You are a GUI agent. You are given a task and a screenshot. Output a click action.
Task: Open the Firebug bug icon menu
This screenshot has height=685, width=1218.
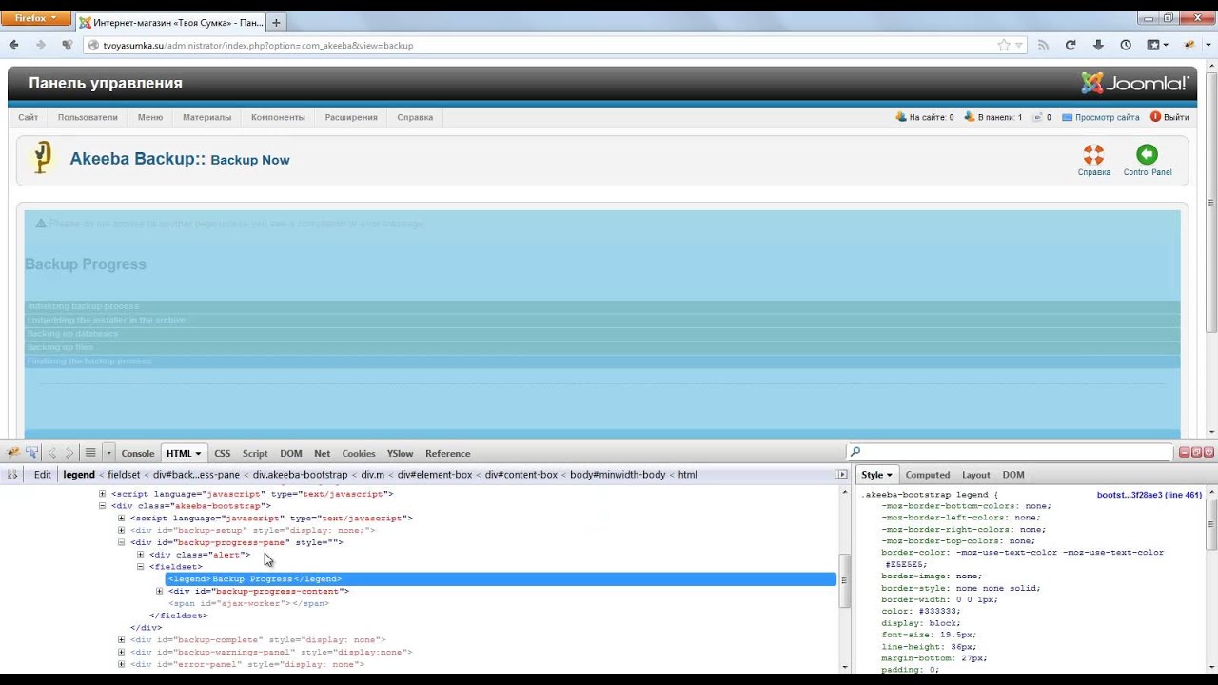point(13,453)
